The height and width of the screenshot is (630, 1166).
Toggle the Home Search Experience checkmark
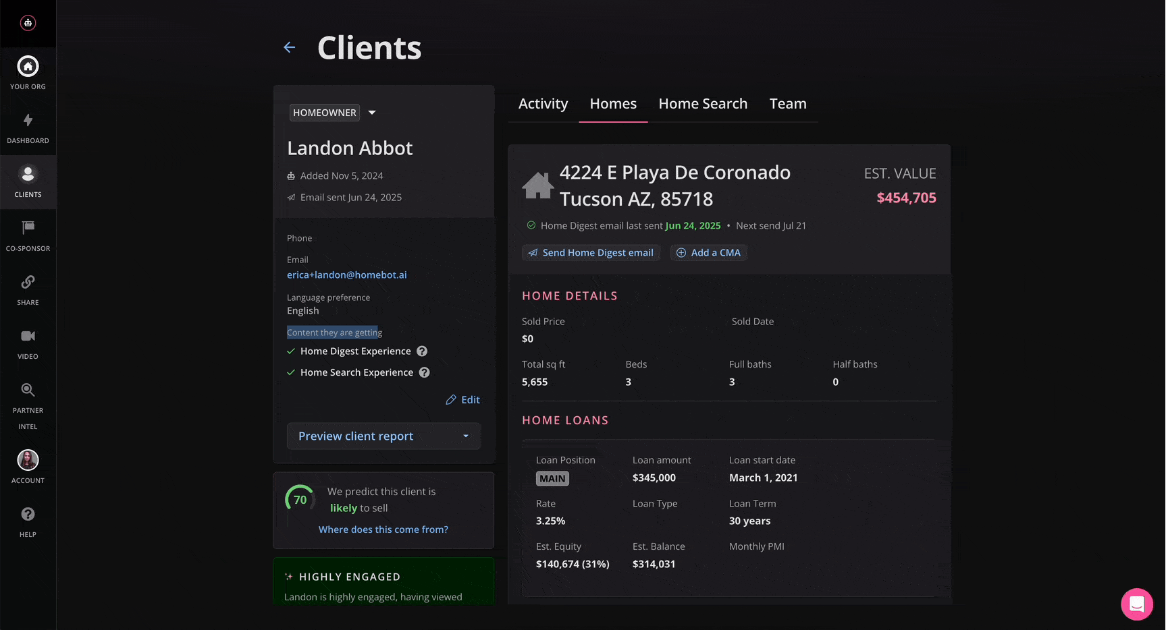point(291,372)
